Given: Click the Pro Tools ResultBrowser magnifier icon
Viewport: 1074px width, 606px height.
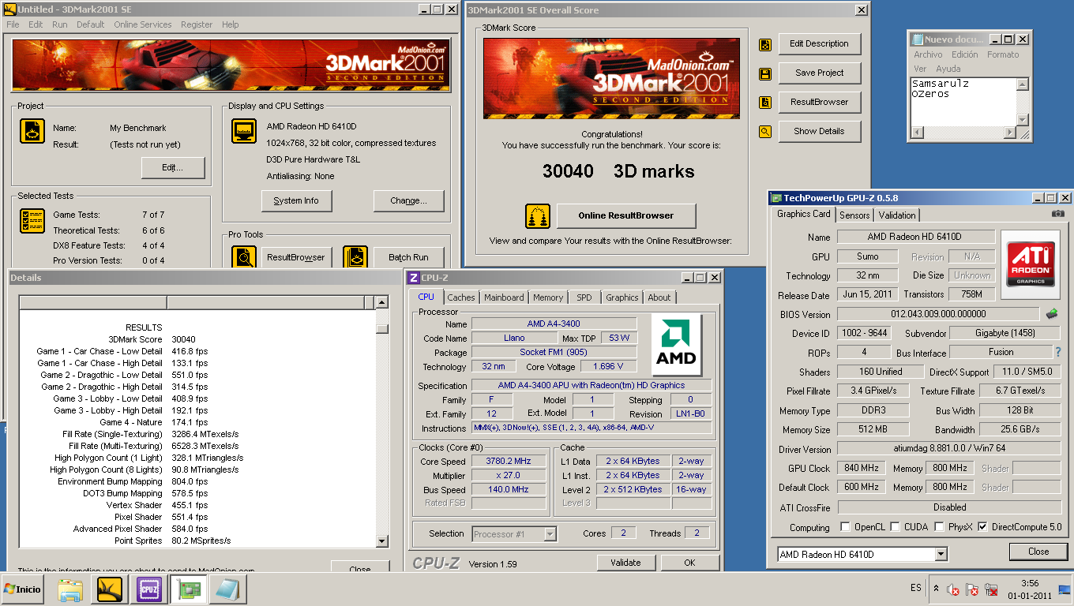Looking at the screenshot, I should coord(244,258).
